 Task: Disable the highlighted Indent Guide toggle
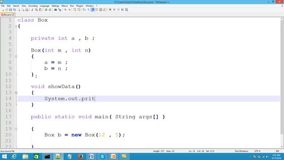(x=92, y=10)
